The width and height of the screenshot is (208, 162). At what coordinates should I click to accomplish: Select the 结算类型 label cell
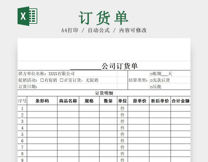tap(138, 80)
